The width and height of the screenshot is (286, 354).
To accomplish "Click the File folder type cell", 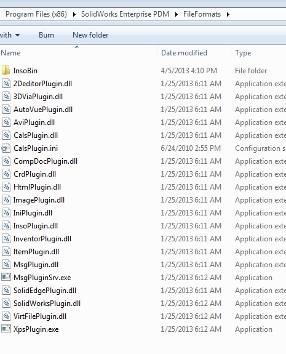I will 251,71.
